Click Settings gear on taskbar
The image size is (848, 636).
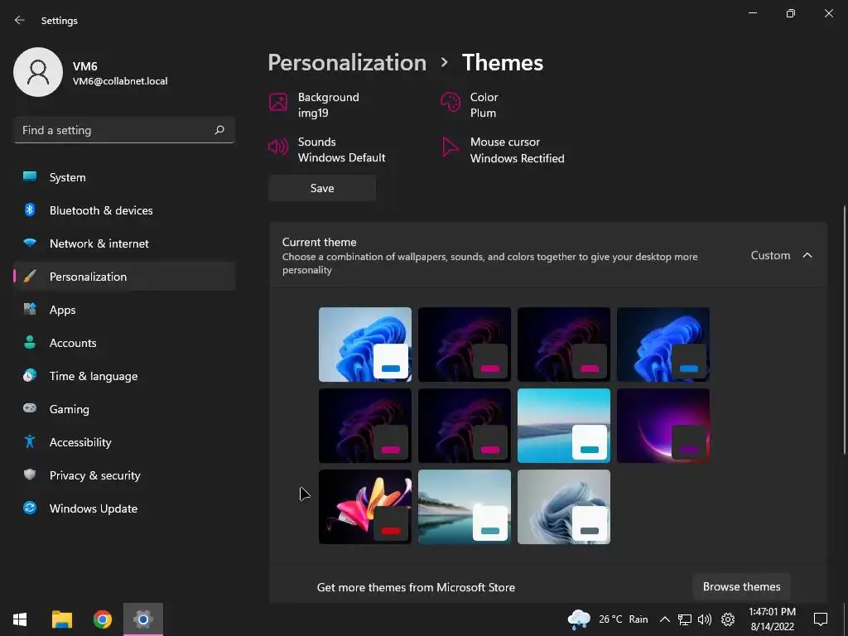click(x=143, y=619)
